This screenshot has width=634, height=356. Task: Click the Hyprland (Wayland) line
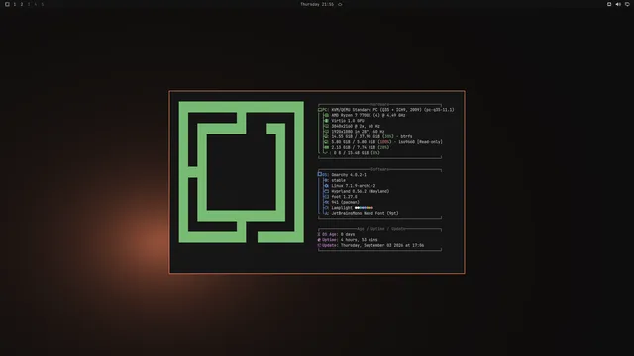point(360,191)
